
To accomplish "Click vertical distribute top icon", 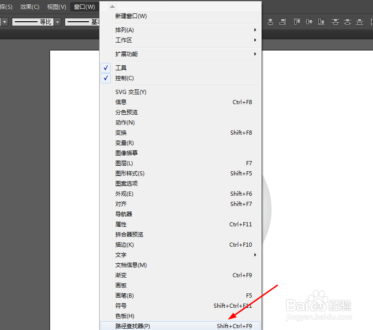I will pos(335,22).
